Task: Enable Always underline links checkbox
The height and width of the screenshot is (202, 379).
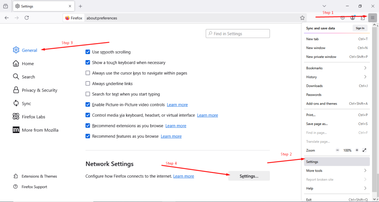Action: (88, 84)
